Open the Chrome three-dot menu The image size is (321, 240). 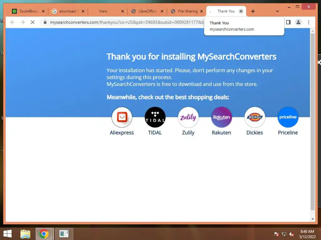point(308,22)
